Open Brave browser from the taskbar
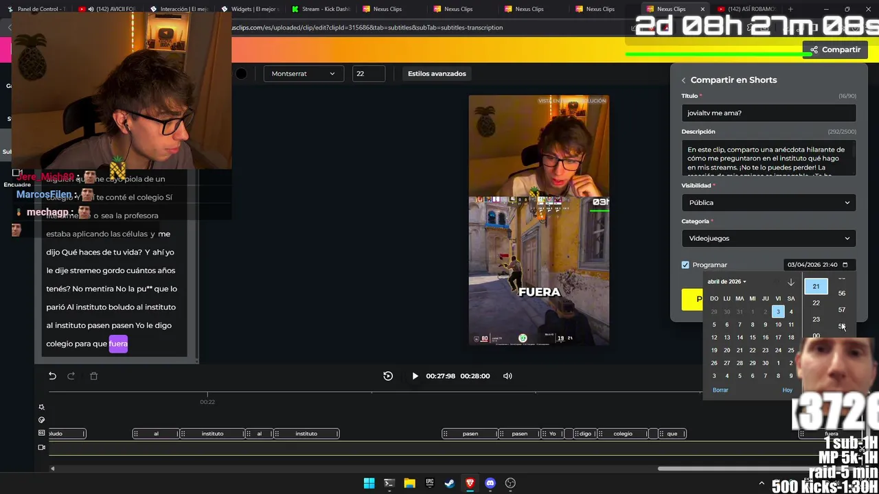Viewport: 879px width, 494px height. click(x=470, y=483)
